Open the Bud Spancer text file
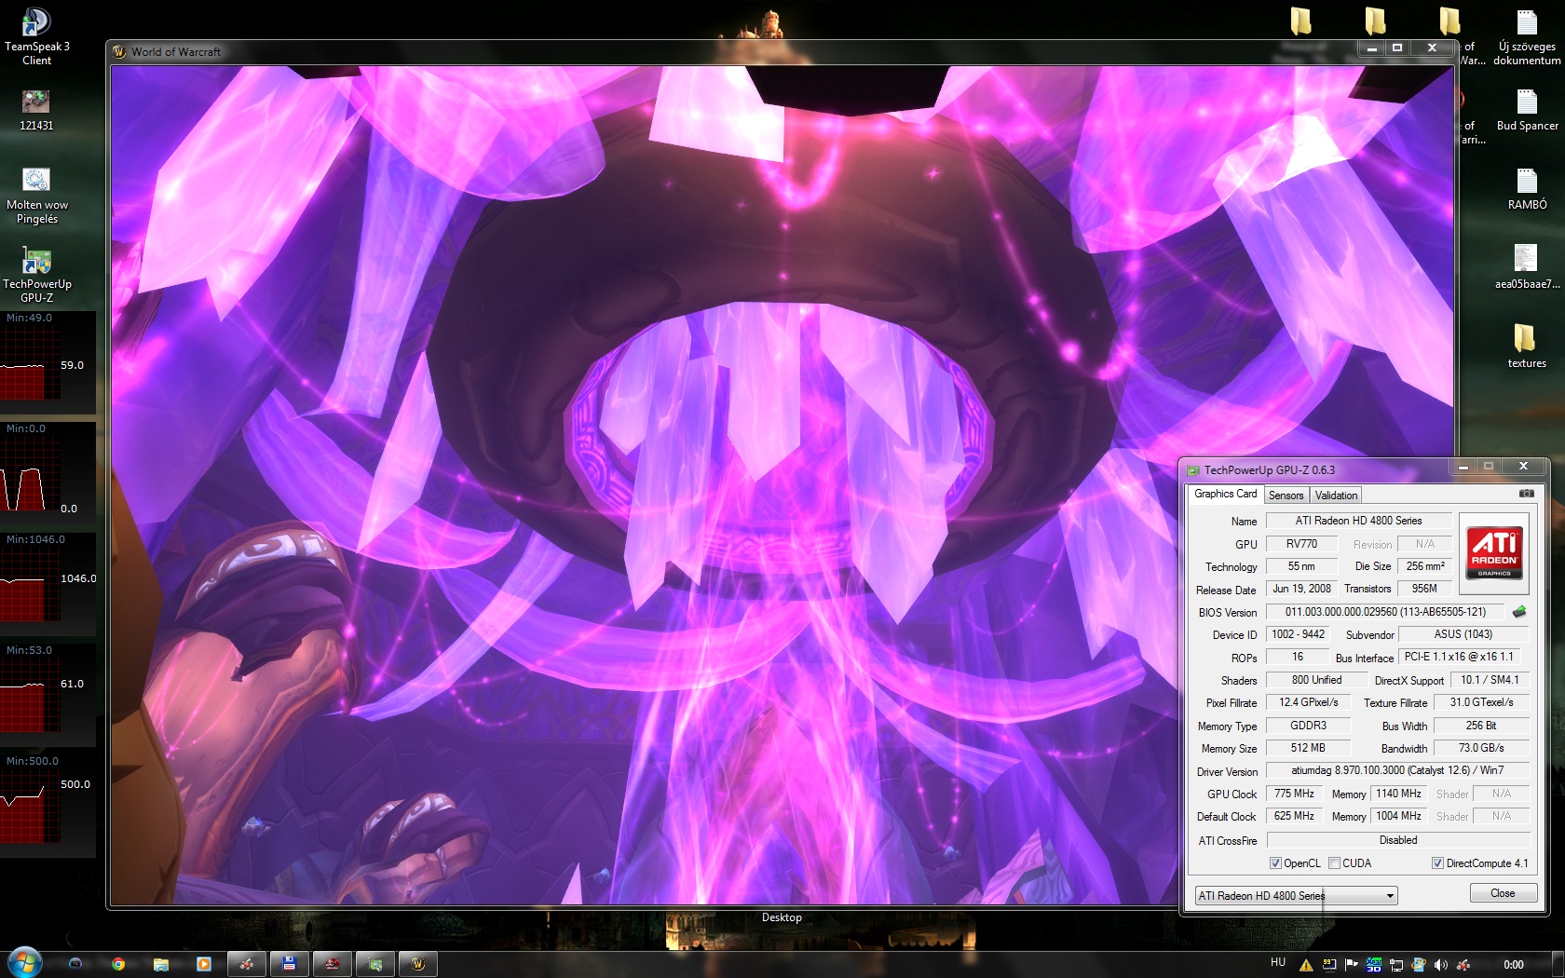Image resolution: width=1565 pixels, height=978 pixels. (x=1527, y=110)
